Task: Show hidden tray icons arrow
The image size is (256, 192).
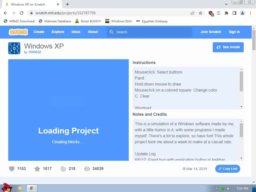Action: [x=216, y=188]
